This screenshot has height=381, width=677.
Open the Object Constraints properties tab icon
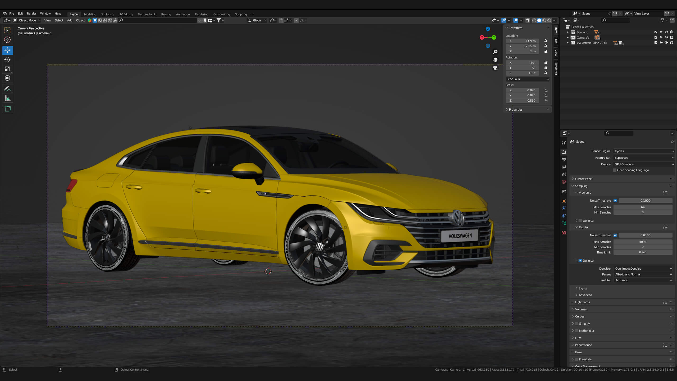(564, 216)
